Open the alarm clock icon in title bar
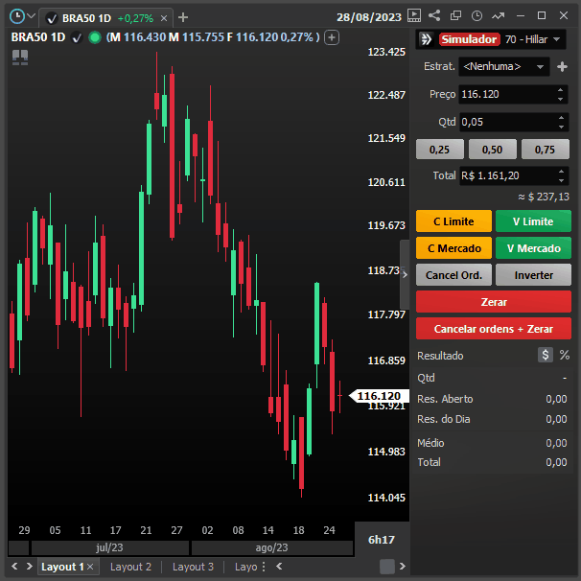The width and height of the screenshot is (581, 581). point(476,16)
